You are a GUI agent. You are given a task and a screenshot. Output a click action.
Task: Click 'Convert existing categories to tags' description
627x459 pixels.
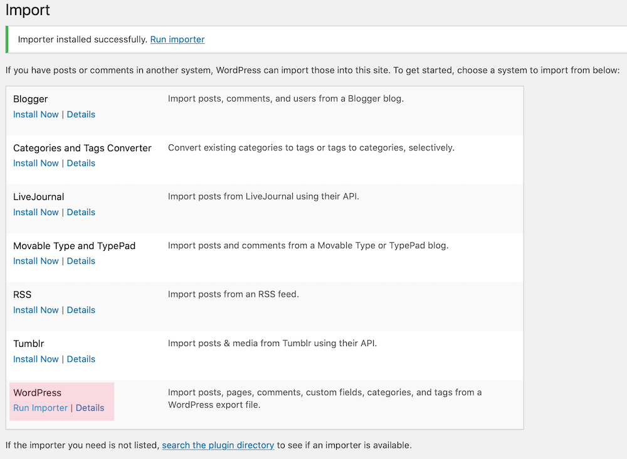[x=311, y=147]
